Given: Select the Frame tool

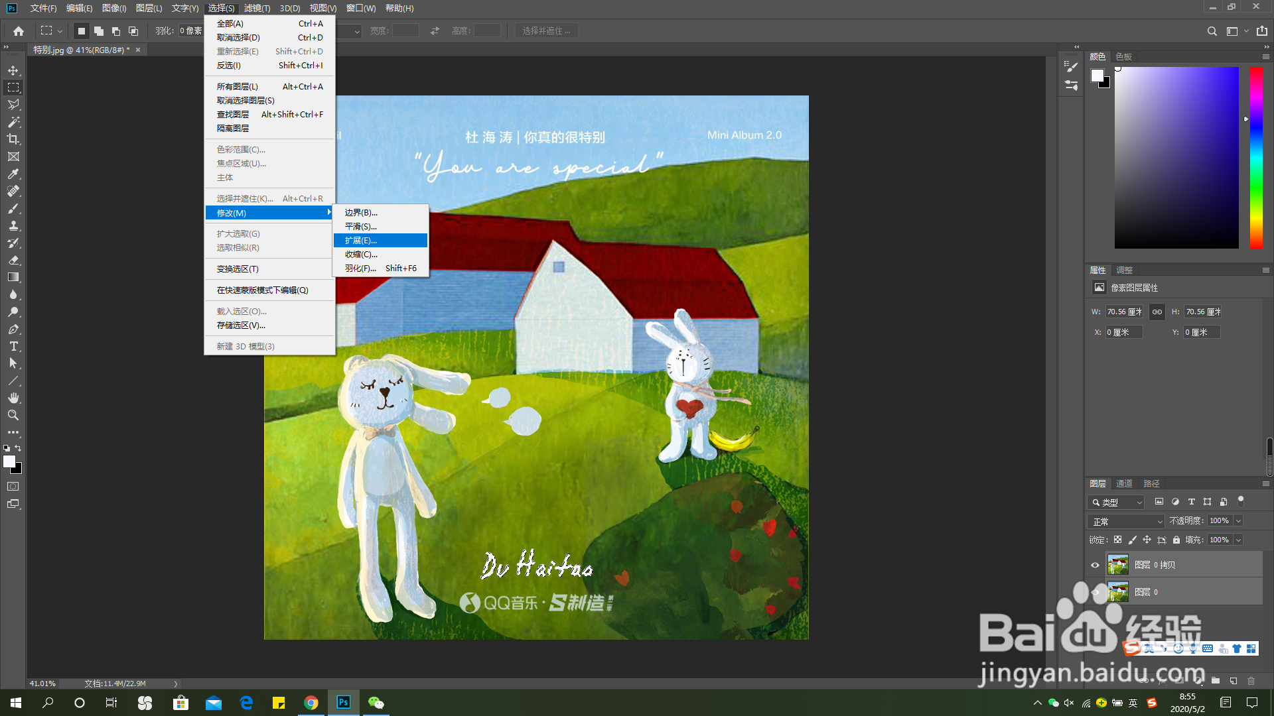Looking at the screenshot, I should point(13,156).
